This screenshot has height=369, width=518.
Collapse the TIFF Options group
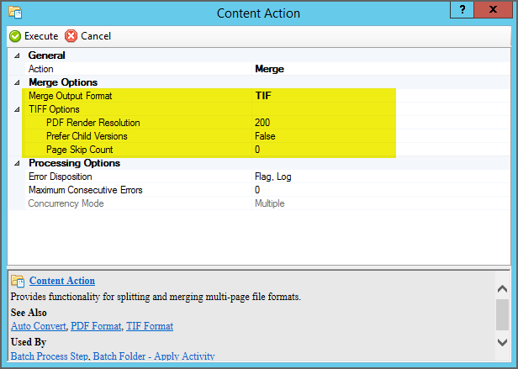point(17,109)
